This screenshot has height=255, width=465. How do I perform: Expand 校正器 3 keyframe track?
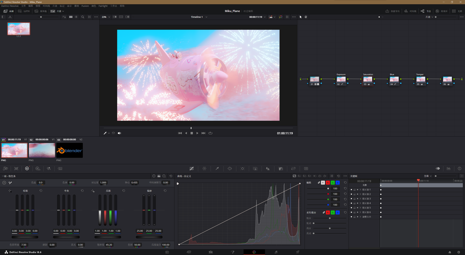tap(360, 199)
